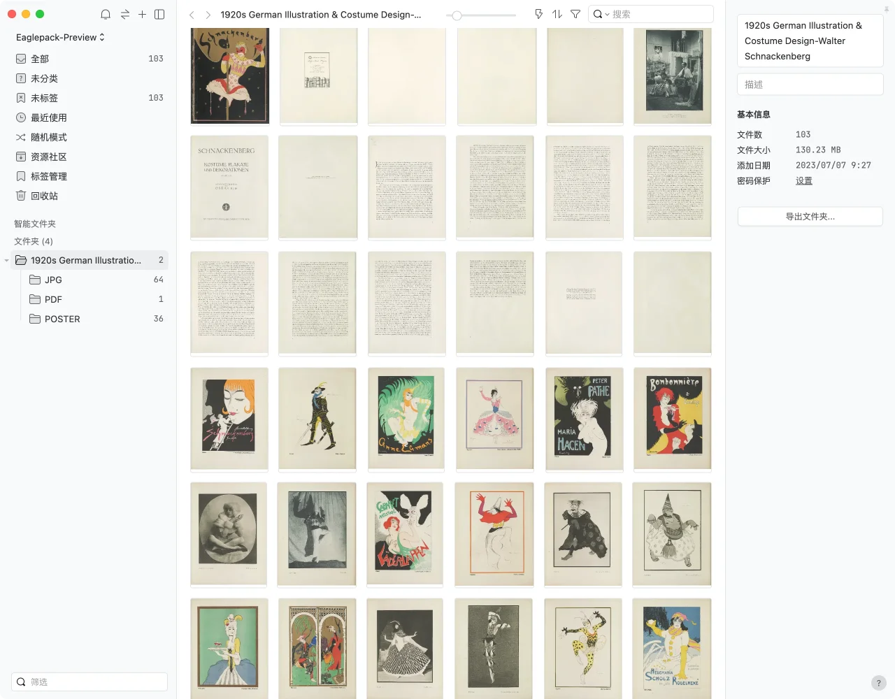This screenshot has height=699, width=895.
Task: Click the 描述 description field
Action: [x=810, y=85]
